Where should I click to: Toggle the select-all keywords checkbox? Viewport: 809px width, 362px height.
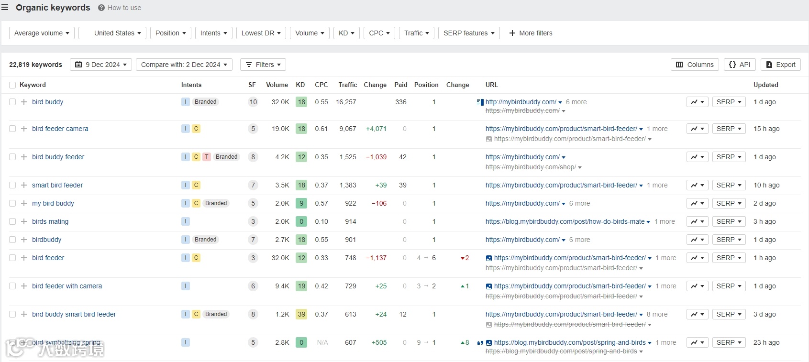point(12,85)
